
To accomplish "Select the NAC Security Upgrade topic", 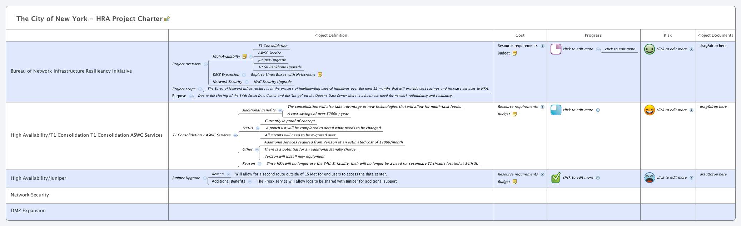I will click(x=273, y=82).
